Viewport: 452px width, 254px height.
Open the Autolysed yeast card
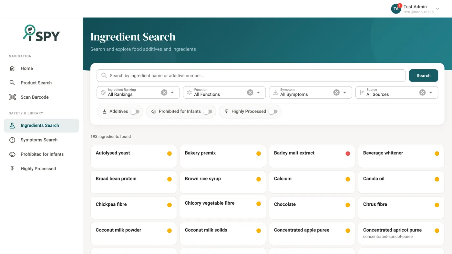click(134, 156)
